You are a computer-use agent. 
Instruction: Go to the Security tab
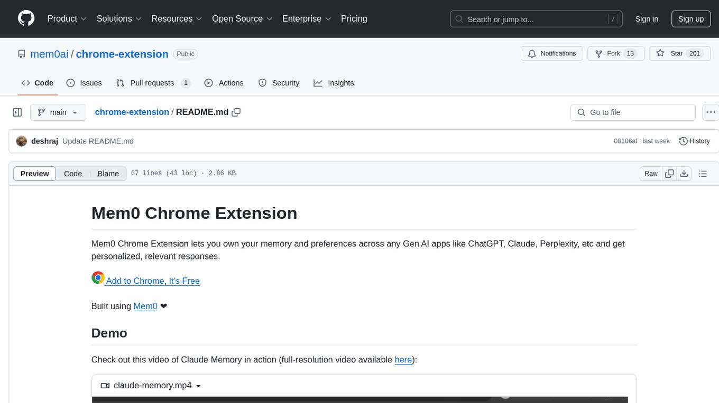pos(279,83)
